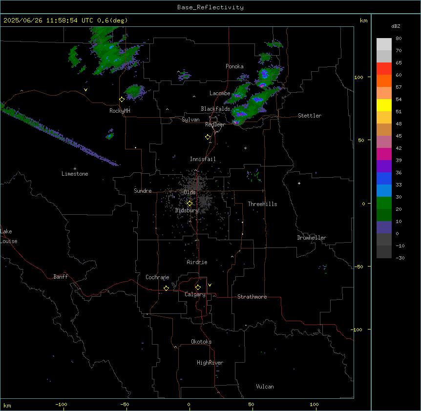421x411 pixels.
Task: Click the yellow diamond marker south of RedDeer
Action: [208, 137]
